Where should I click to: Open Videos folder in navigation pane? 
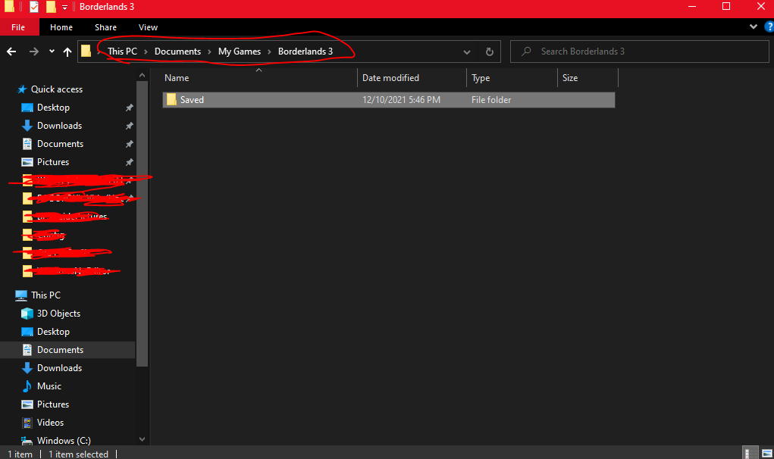(x=51, y=423)
